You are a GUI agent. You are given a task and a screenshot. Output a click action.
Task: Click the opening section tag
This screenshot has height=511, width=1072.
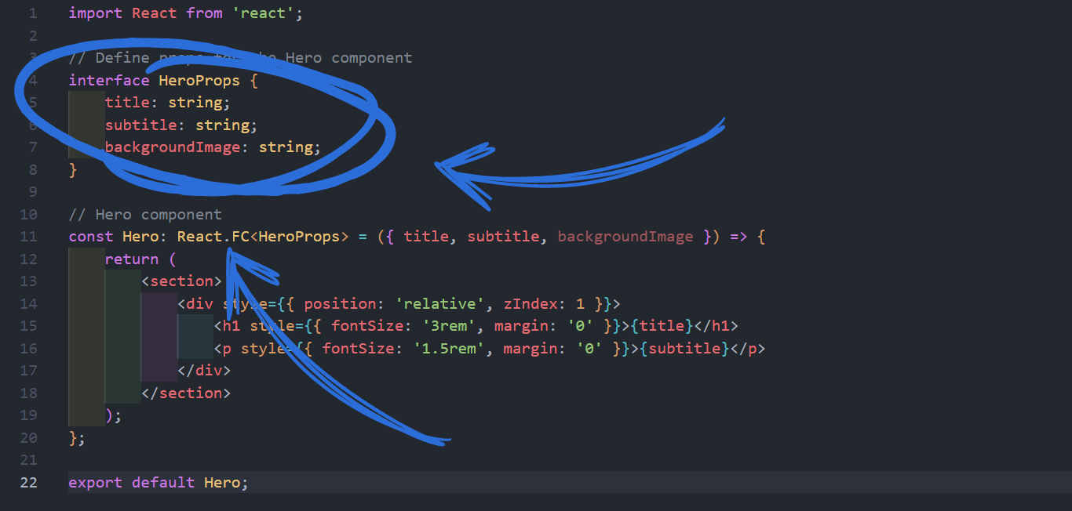coord(181,281)
